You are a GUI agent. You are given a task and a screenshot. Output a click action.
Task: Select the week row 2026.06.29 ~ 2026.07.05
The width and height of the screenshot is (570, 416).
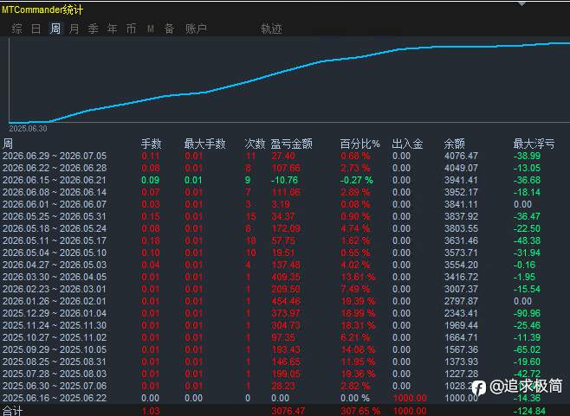285,156
